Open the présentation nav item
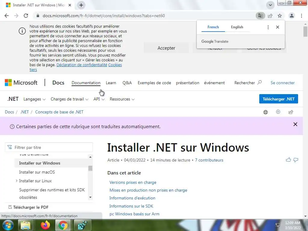Screen dimensions: 308x231 tap(188, 83)
